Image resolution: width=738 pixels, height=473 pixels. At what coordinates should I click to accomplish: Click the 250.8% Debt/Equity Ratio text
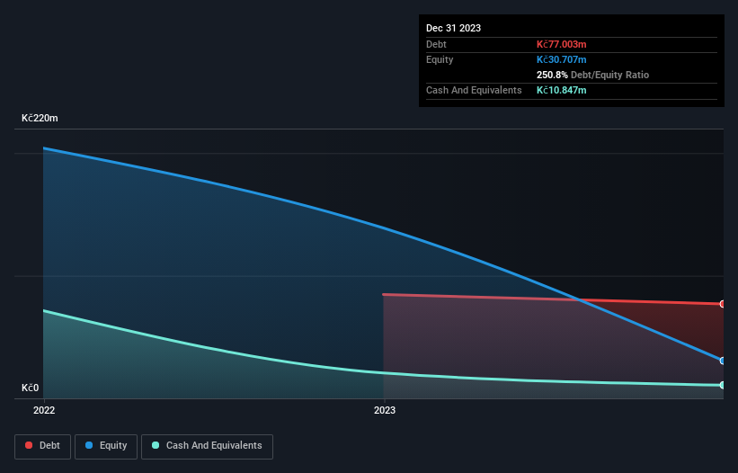coord(592,75)
